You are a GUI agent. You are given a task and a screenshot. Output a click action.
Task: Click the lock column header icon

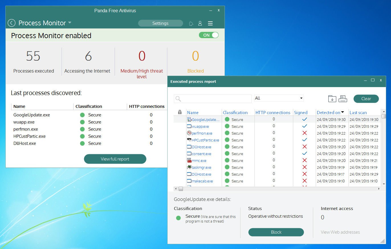coord(179,112)
